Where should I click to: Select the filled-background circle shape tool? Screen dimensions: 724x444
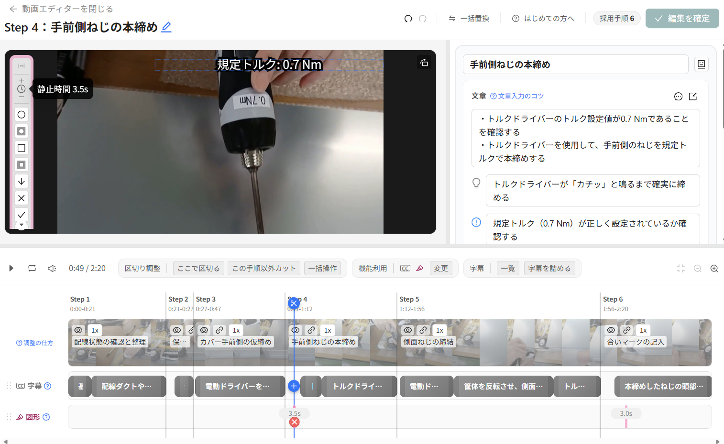(x=22, y=131)
